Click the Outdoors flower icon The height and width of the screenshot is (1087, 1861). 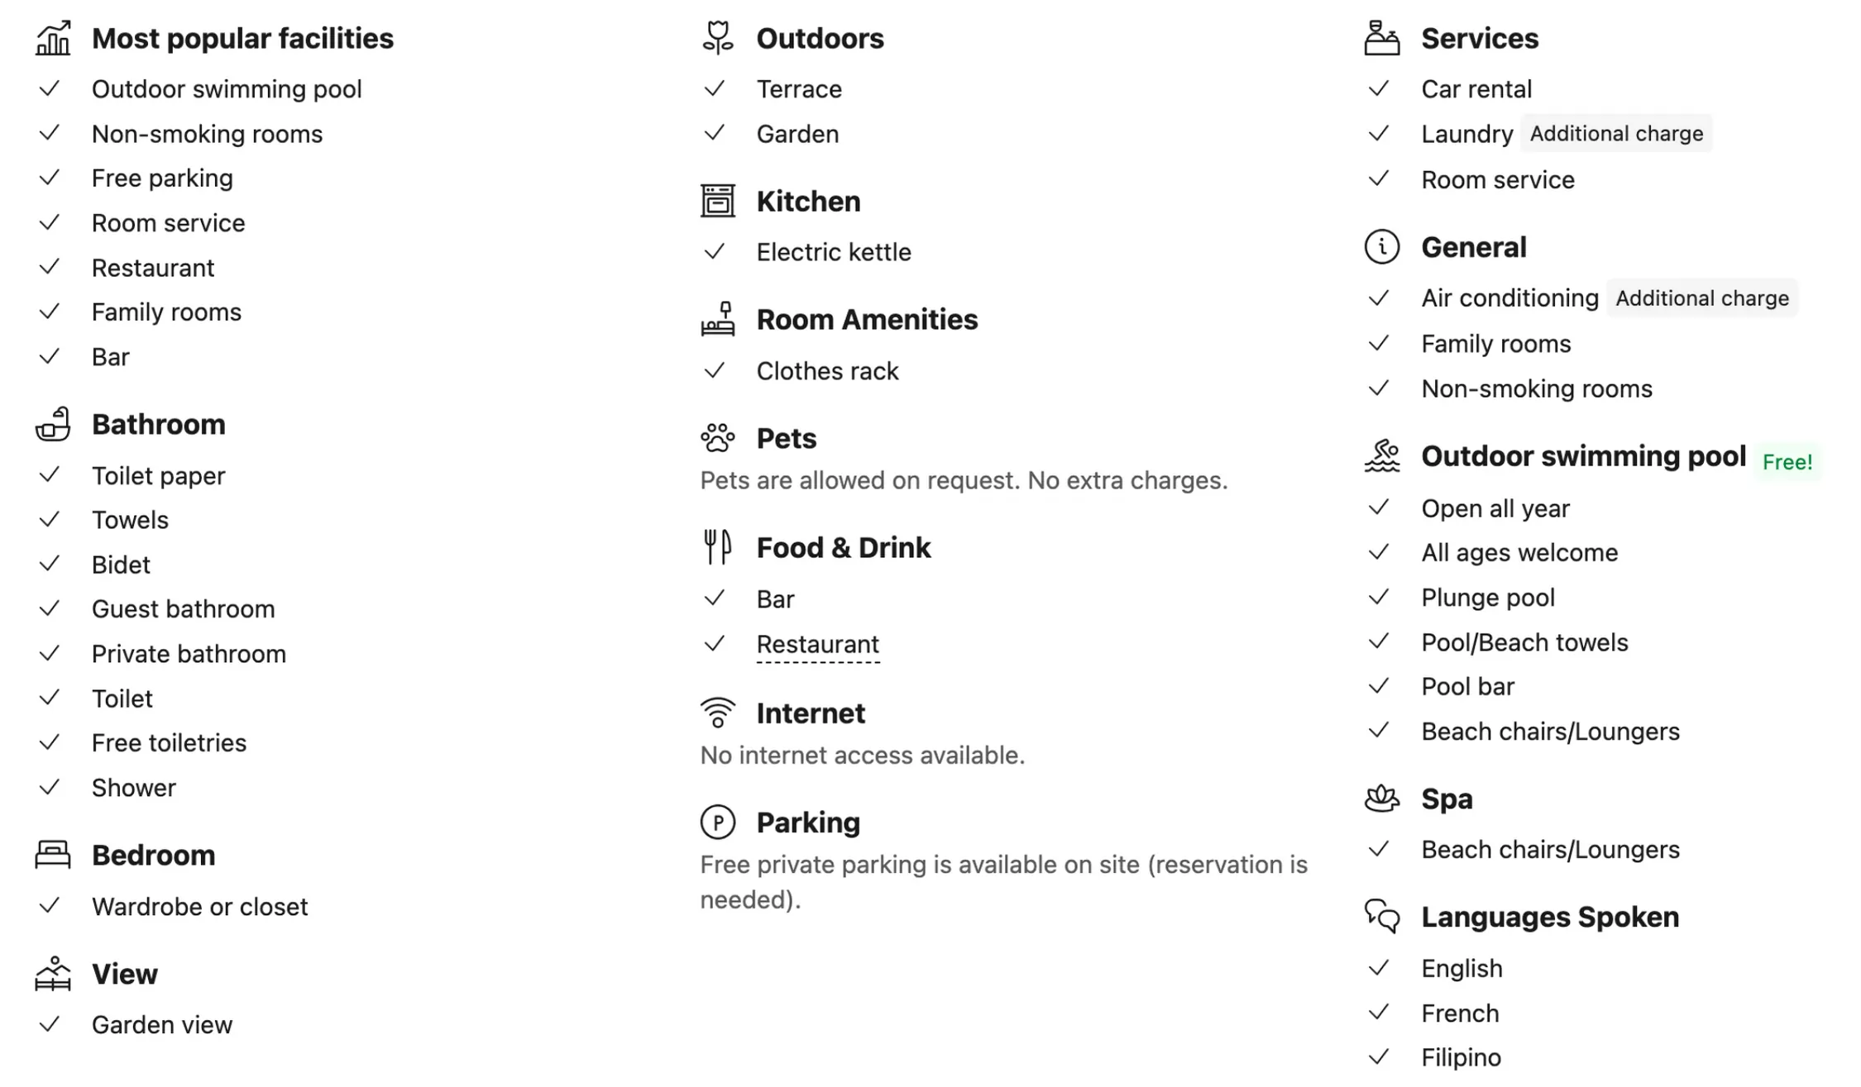(x=717, y=38)
